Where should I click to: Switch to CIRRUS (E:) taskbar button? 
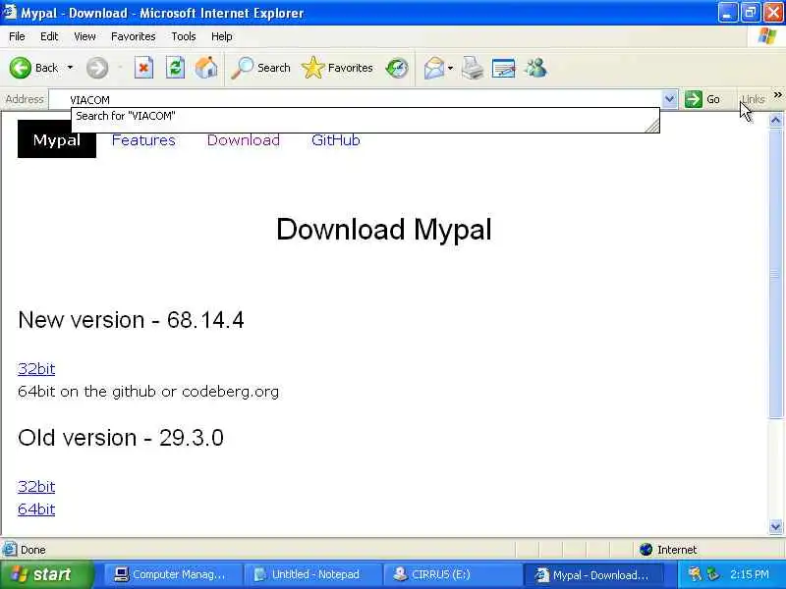451,574
